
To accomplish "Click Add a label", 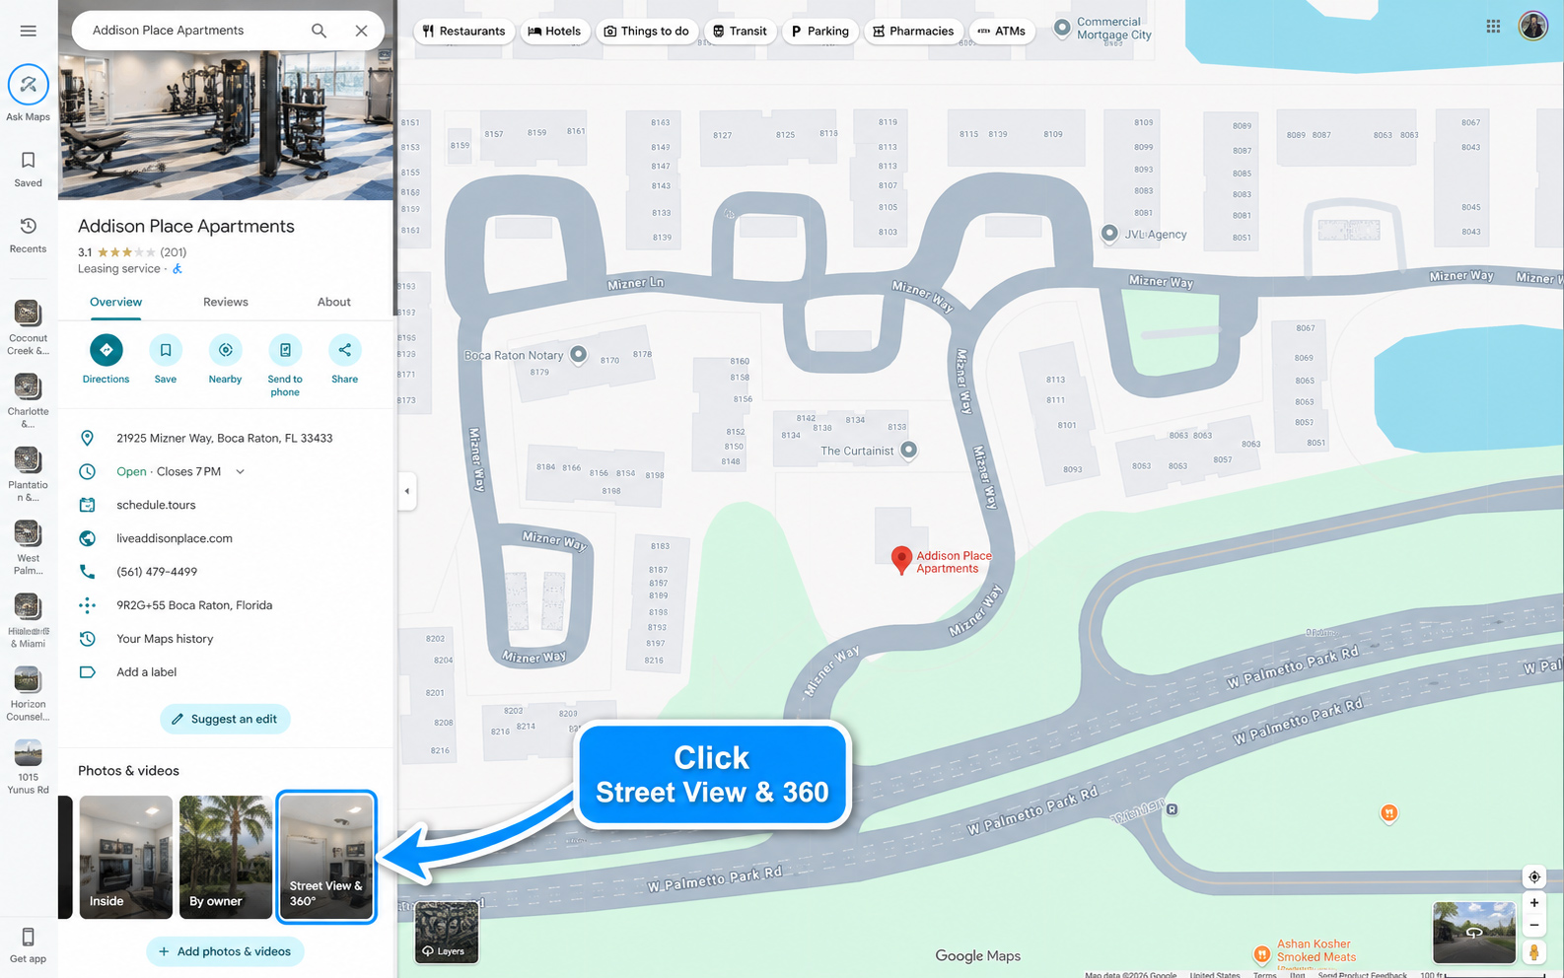I will pyautogui.click(x=147, y=672).
